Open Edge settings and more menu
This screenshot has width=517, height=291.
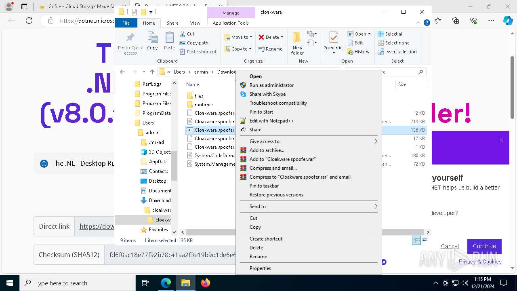[x=491, y=21]
